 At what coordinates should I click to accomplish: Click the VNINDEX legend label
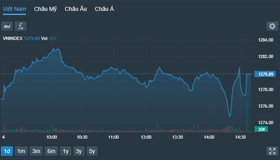[x=13, y=38]
